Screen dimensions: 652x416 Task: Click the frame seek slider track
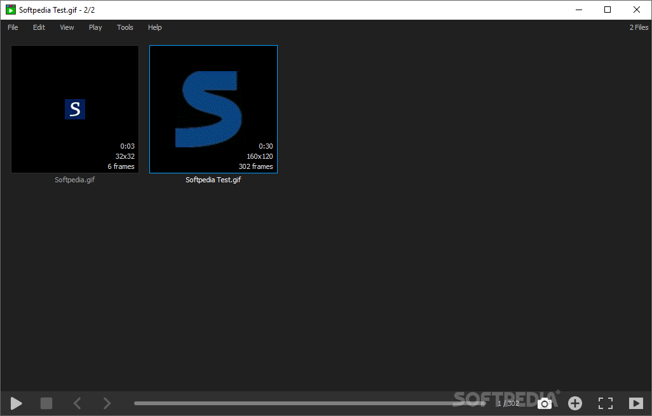309,403
